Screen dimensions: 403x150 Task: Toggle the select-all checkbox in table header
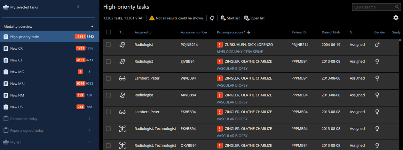click(108, 32)
